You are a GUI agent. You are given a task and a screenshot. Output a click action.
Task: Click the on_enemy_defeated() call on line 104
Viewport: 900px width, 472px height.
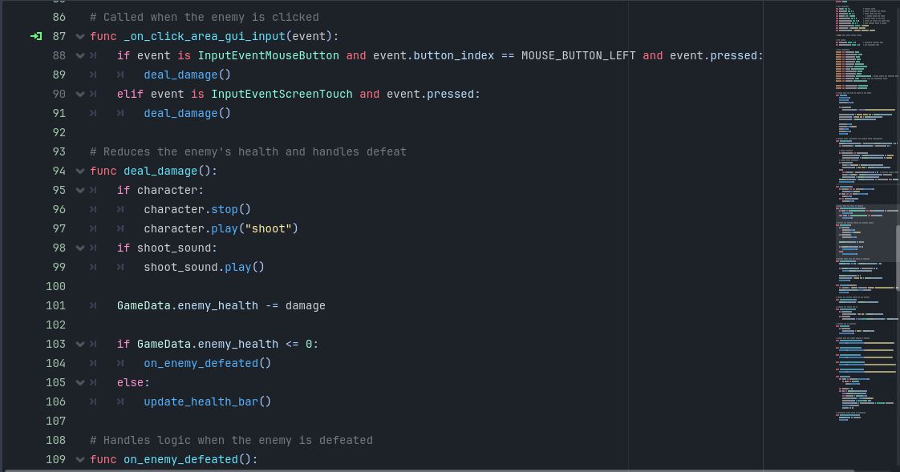pyautogui.click(x=207, y=363)
